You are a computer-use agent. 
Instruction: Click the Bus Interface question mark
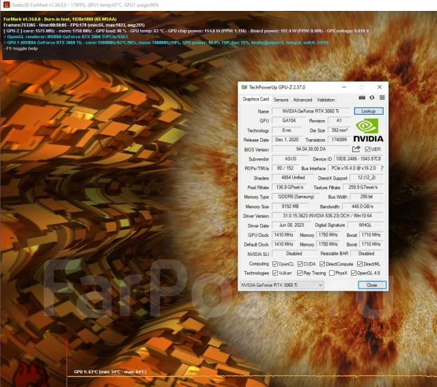382,168
